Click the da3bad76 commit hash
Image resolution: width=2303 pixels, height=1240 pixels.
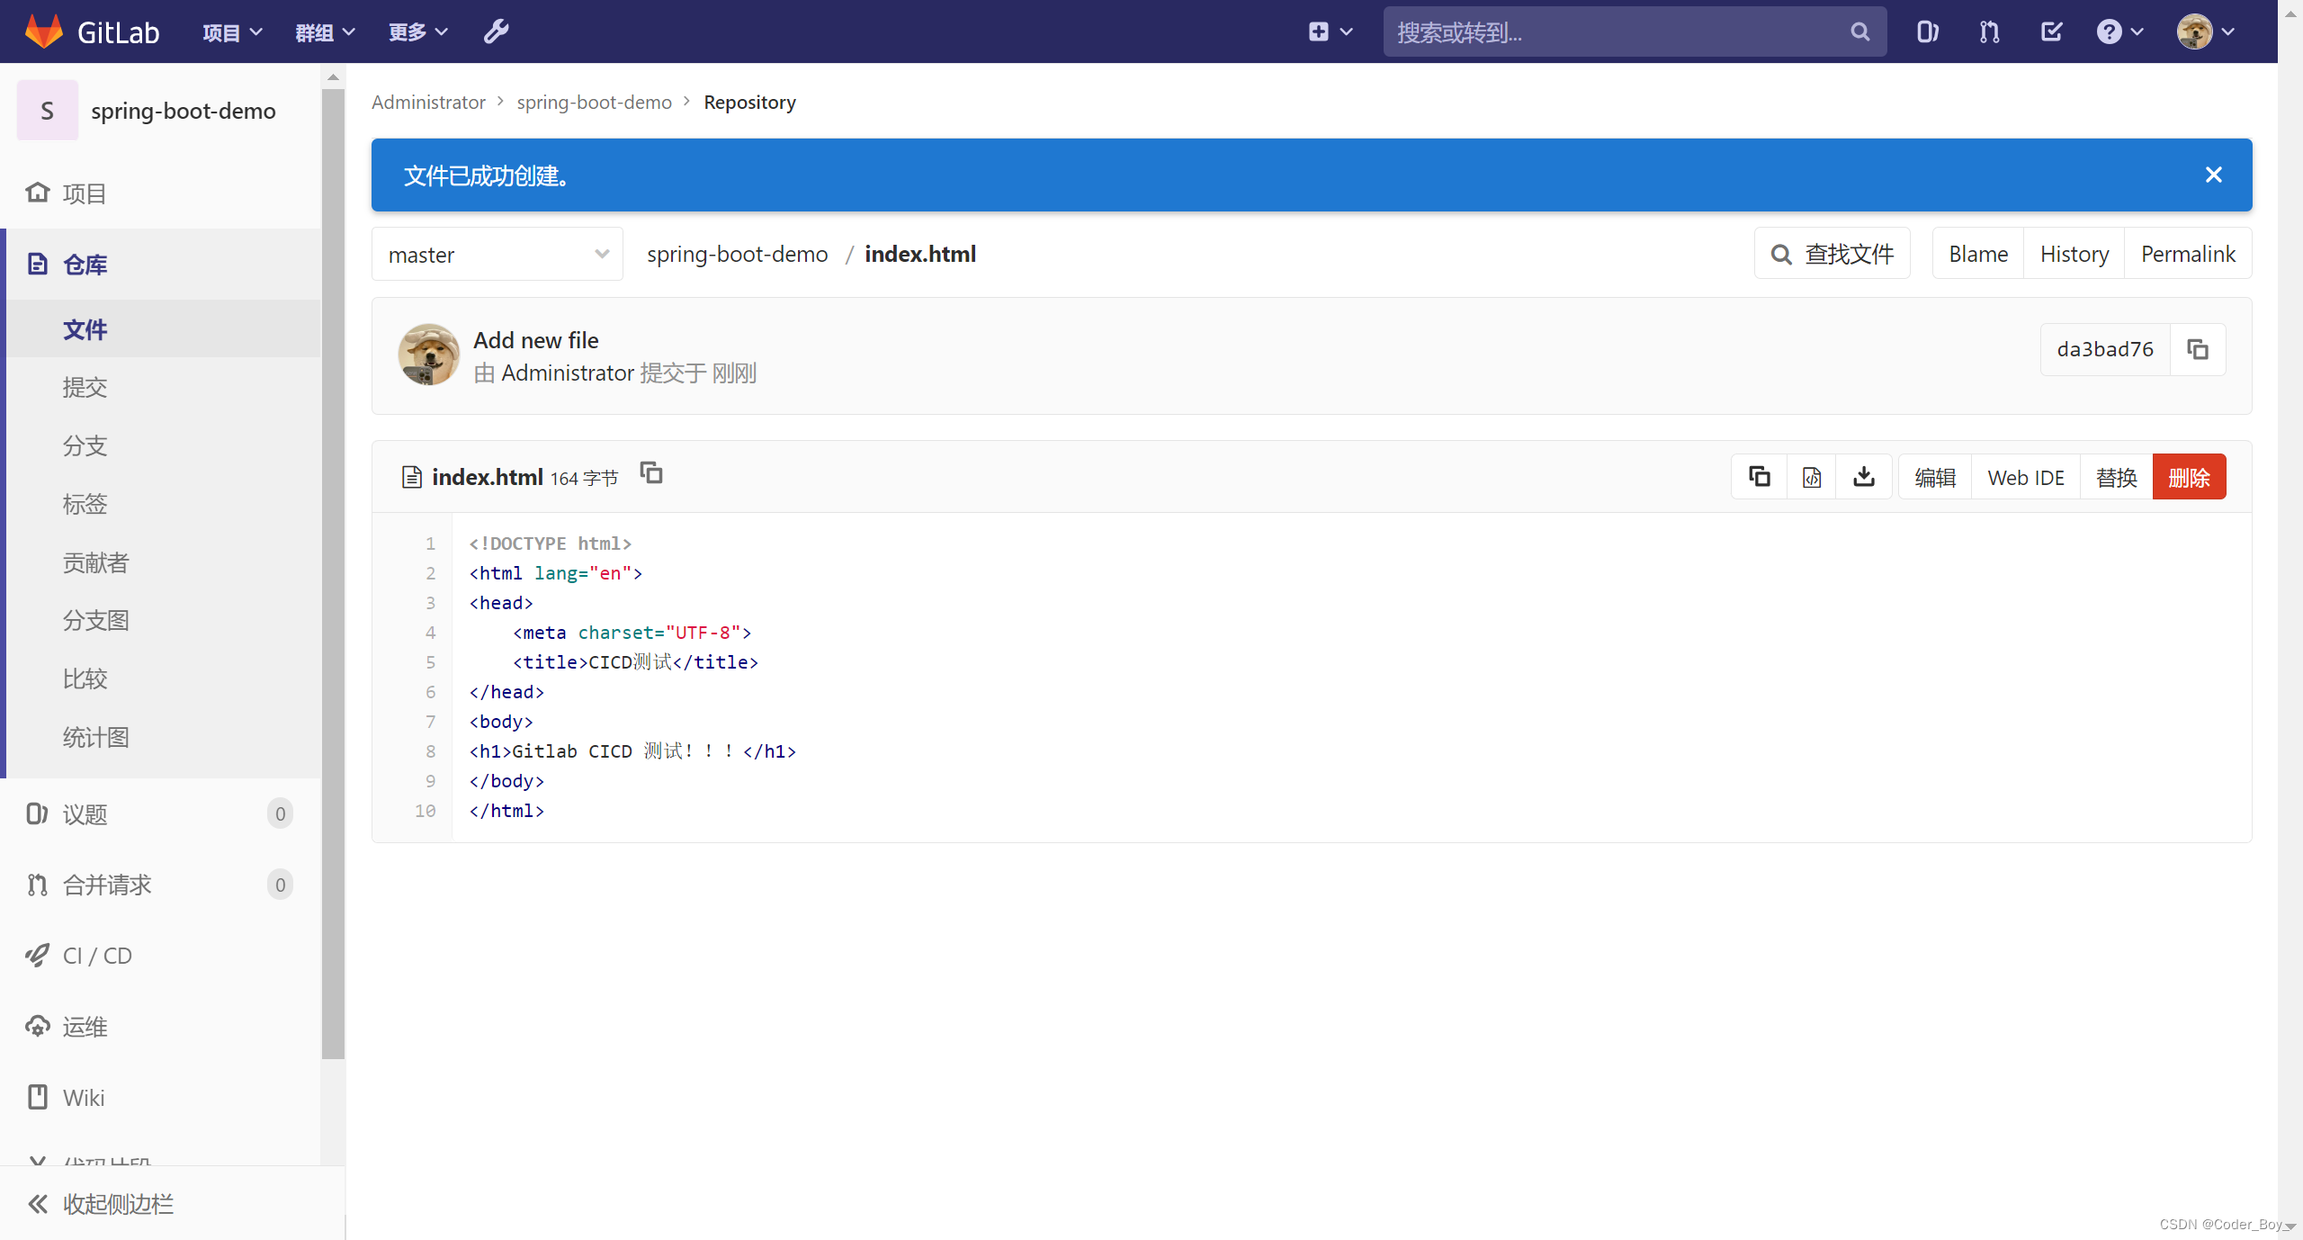pos(2105,349)
